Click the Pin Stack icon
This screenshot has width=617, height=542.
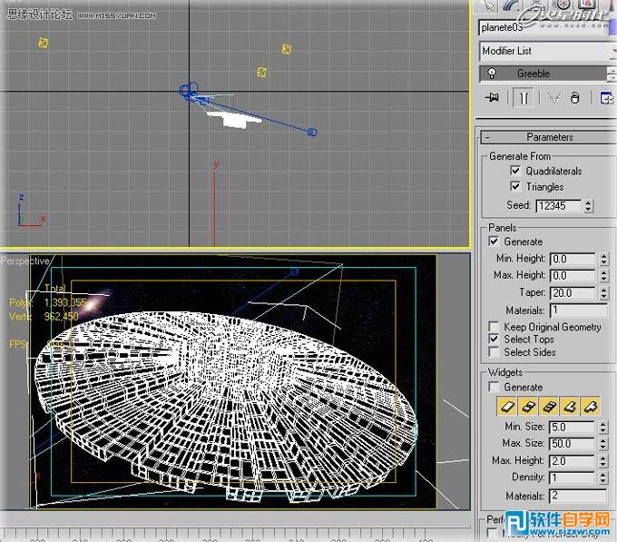pos(492,97)
